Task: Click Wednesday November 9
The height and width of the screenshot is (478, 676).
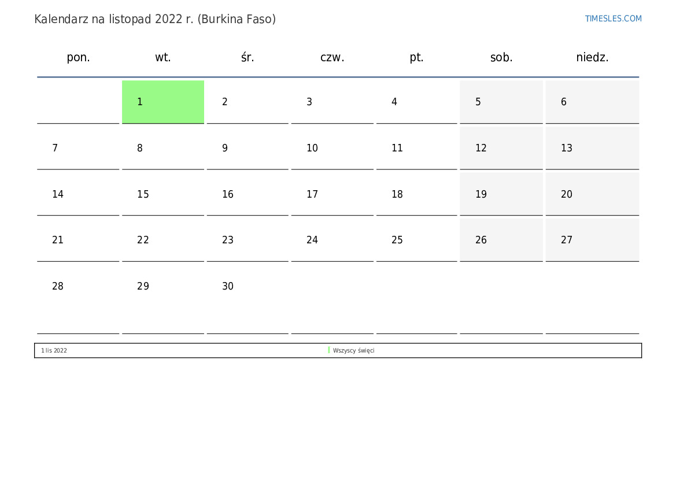Action: (x=248, y=148)
